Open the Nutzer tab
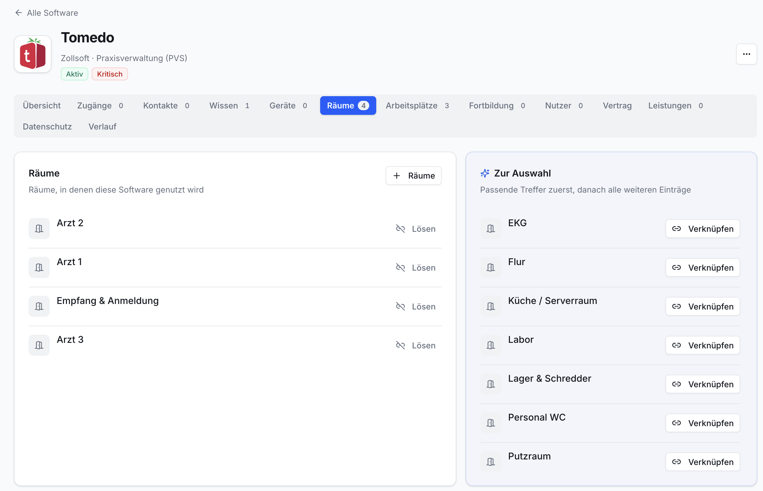Image resolution: width=763 pixels, height=491 pixels. click(x=564, y=106)
